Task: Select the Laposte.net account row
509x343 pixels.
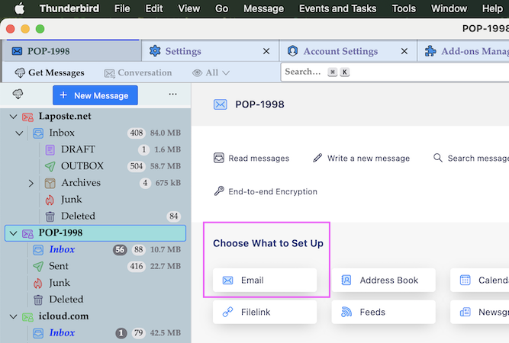Action: (x=95, y=116)
